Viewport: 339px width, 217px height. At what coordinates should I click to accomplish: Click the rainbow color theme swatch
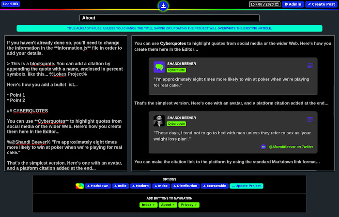(x=80, y=186)
